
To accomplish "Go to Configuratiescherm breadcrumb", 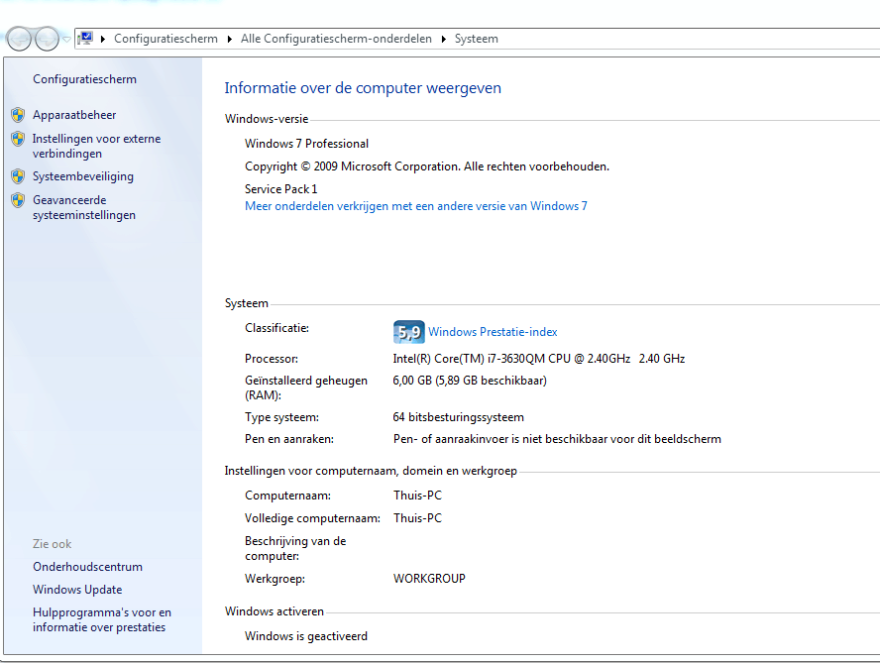I will (x=165, y=39).
